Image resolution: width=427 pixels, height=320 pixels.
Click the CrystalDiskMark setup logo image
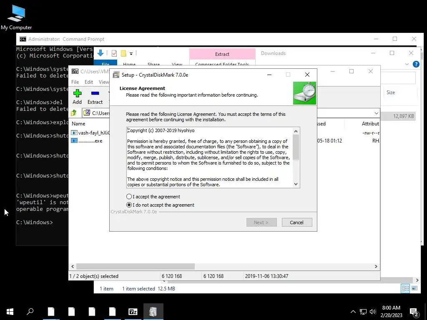304,93
